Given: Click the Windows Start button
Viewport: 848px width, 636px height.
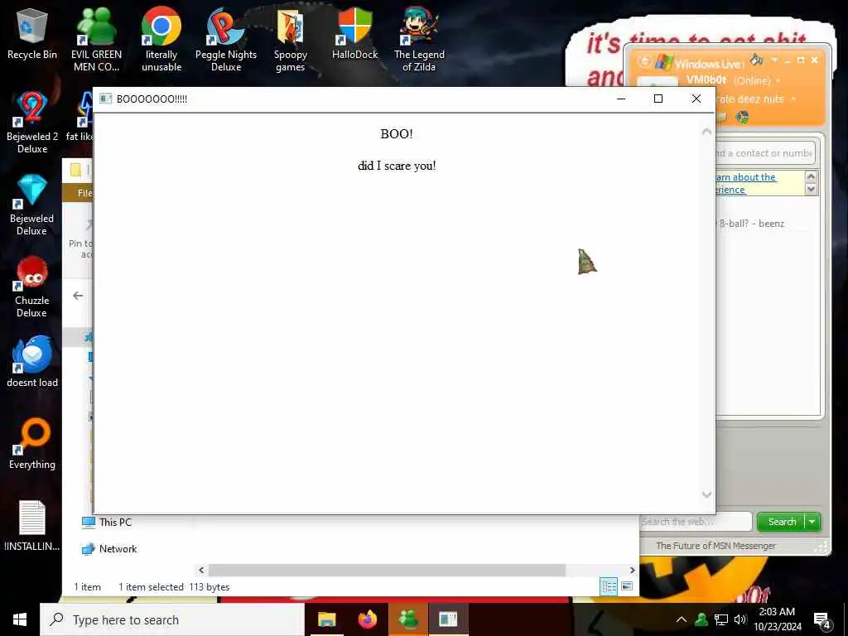Looking at the screenshot, I should pos(20,619).
